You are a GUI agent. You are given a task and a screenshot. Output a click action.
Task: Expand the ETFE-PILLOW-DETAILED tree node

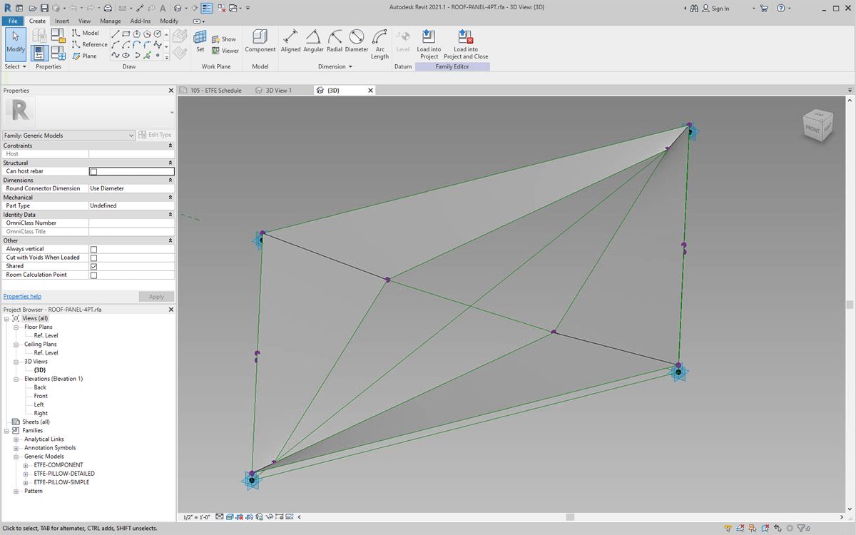coord(26,474)
